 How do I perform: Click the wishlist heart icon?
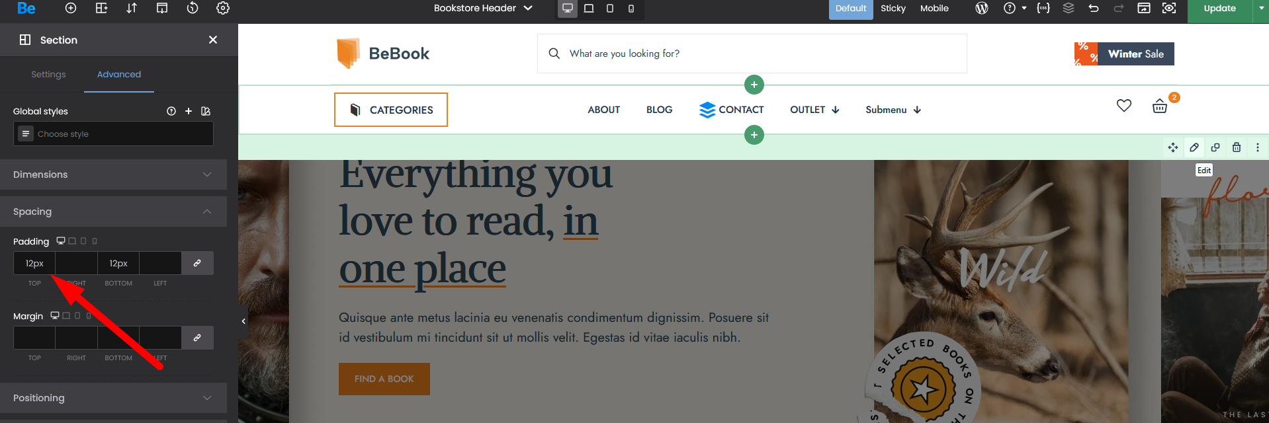click(1124, 105)
